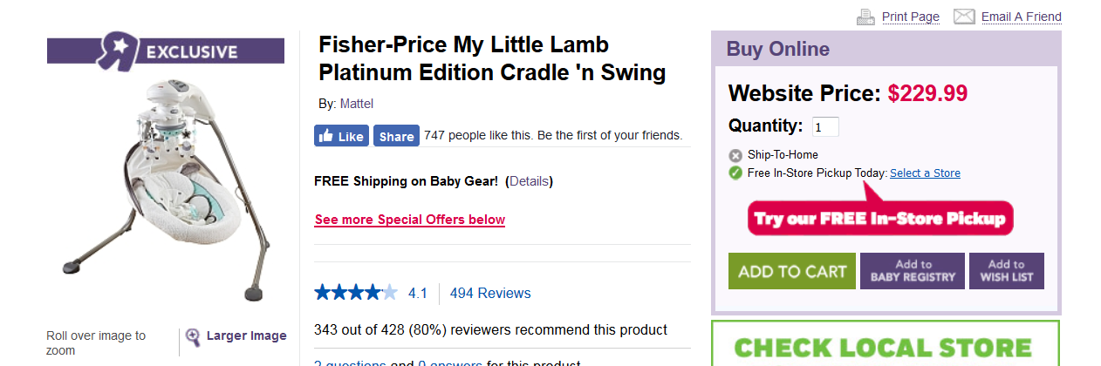Screen dimensions: 1101x366
Task: Click the swing product image
Action: point(166,187)
